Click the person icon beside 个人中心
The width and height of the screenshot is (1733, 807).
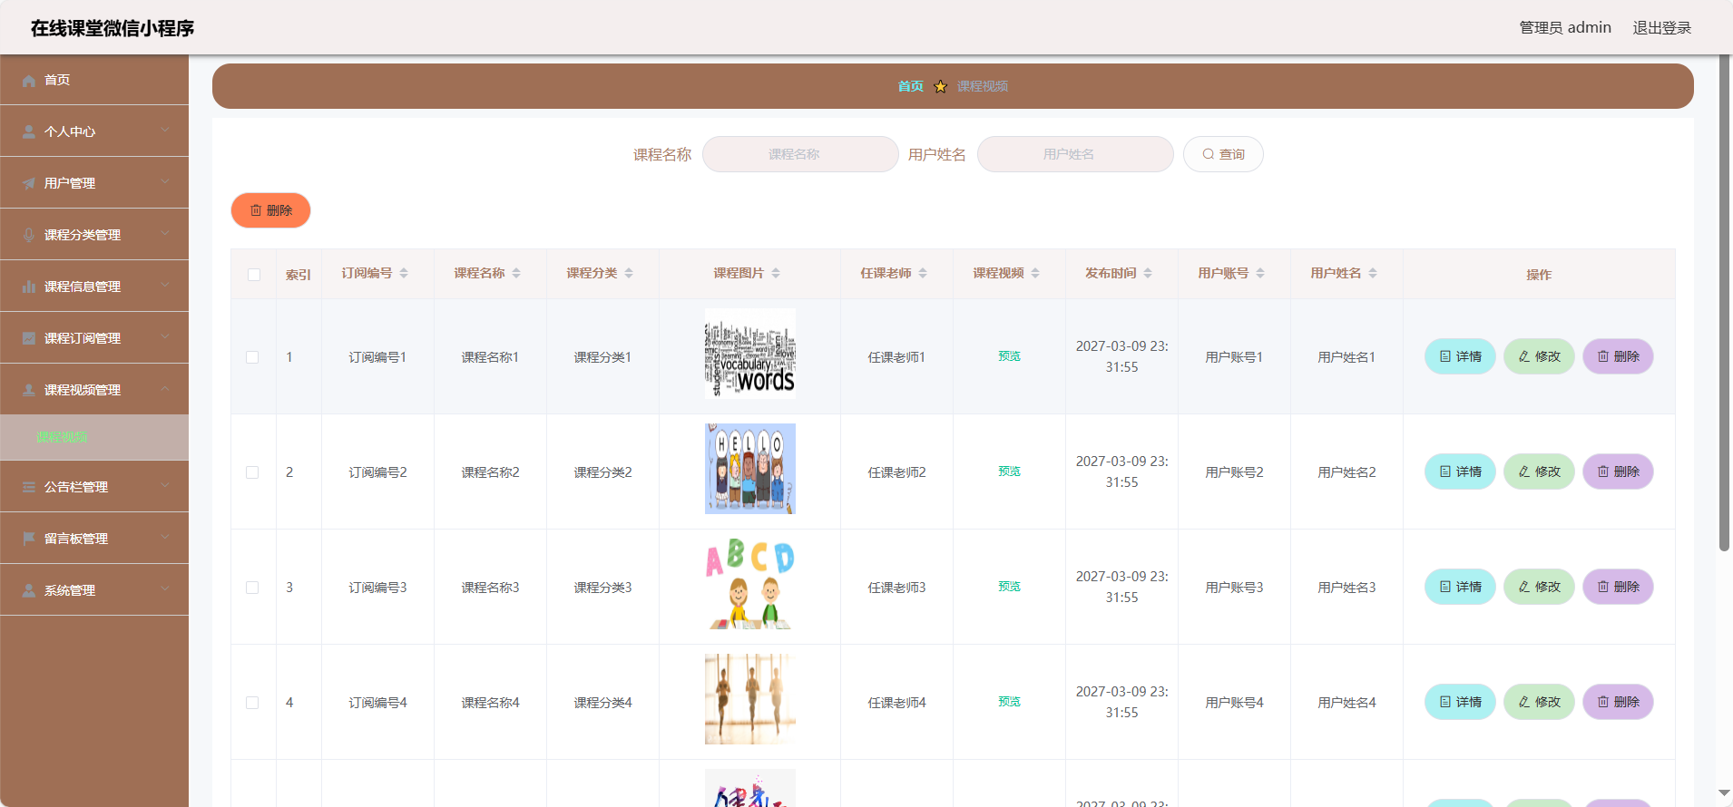(x=29, y=131)
